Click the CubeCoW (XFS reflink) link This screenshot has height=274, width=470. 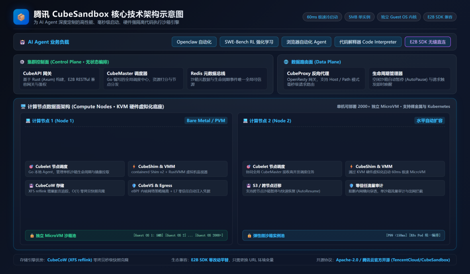coord(70,260)
